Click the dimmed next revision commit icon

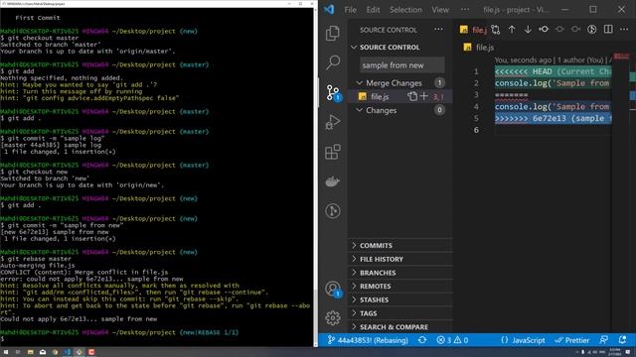(x=575, y=30)
